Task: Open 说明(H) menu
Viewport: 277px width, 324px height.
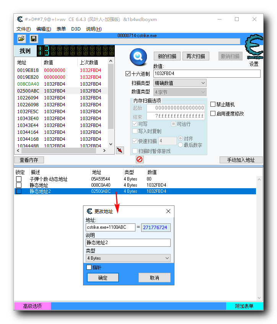Action: [x=94, y=29]
